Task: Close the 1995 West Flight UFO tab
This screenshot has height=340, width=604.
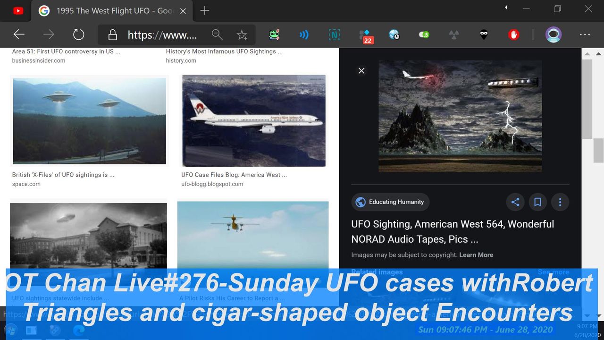Action: [183, 10]
